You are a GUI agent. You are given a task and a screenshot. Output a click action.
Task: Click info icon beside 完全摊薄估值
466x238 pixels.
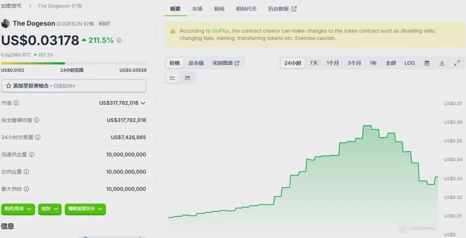point(37,120)
